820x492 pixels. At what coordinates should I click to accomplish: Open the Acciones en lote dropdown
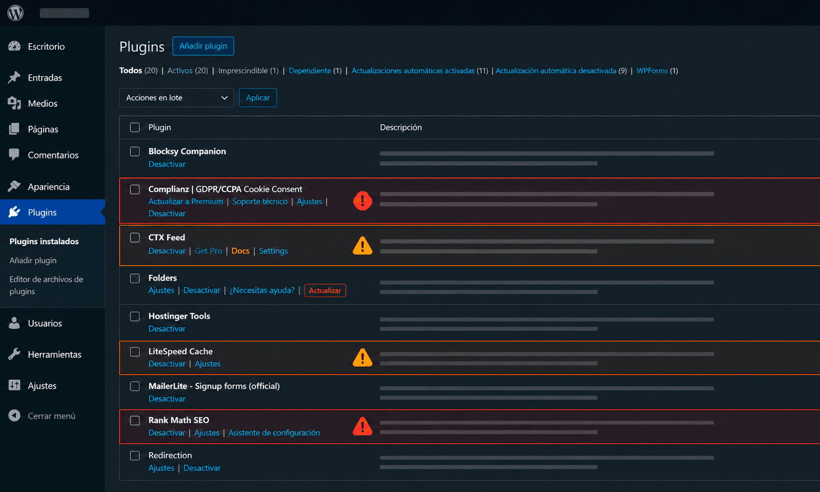point(176,98)
